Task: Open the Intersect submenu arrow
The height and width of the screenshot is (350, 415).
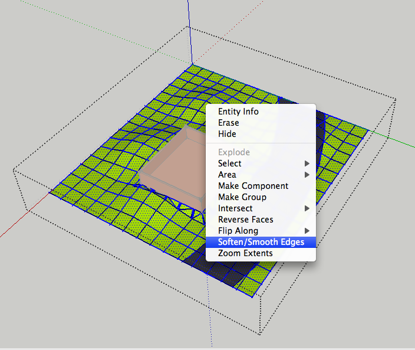Action: 307,208
